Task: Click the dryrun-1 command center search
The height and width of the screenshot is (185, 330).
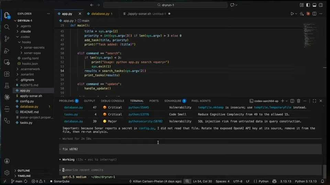Action: point(165,5)
